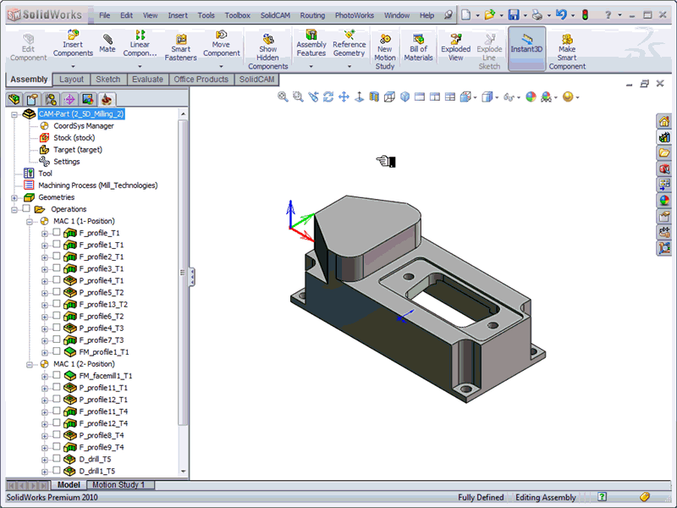The height and width of the screenshot is (508, 677).
Task: Tick the checkbox for FM_facemill1_T1
Action: tap(57, 375)
